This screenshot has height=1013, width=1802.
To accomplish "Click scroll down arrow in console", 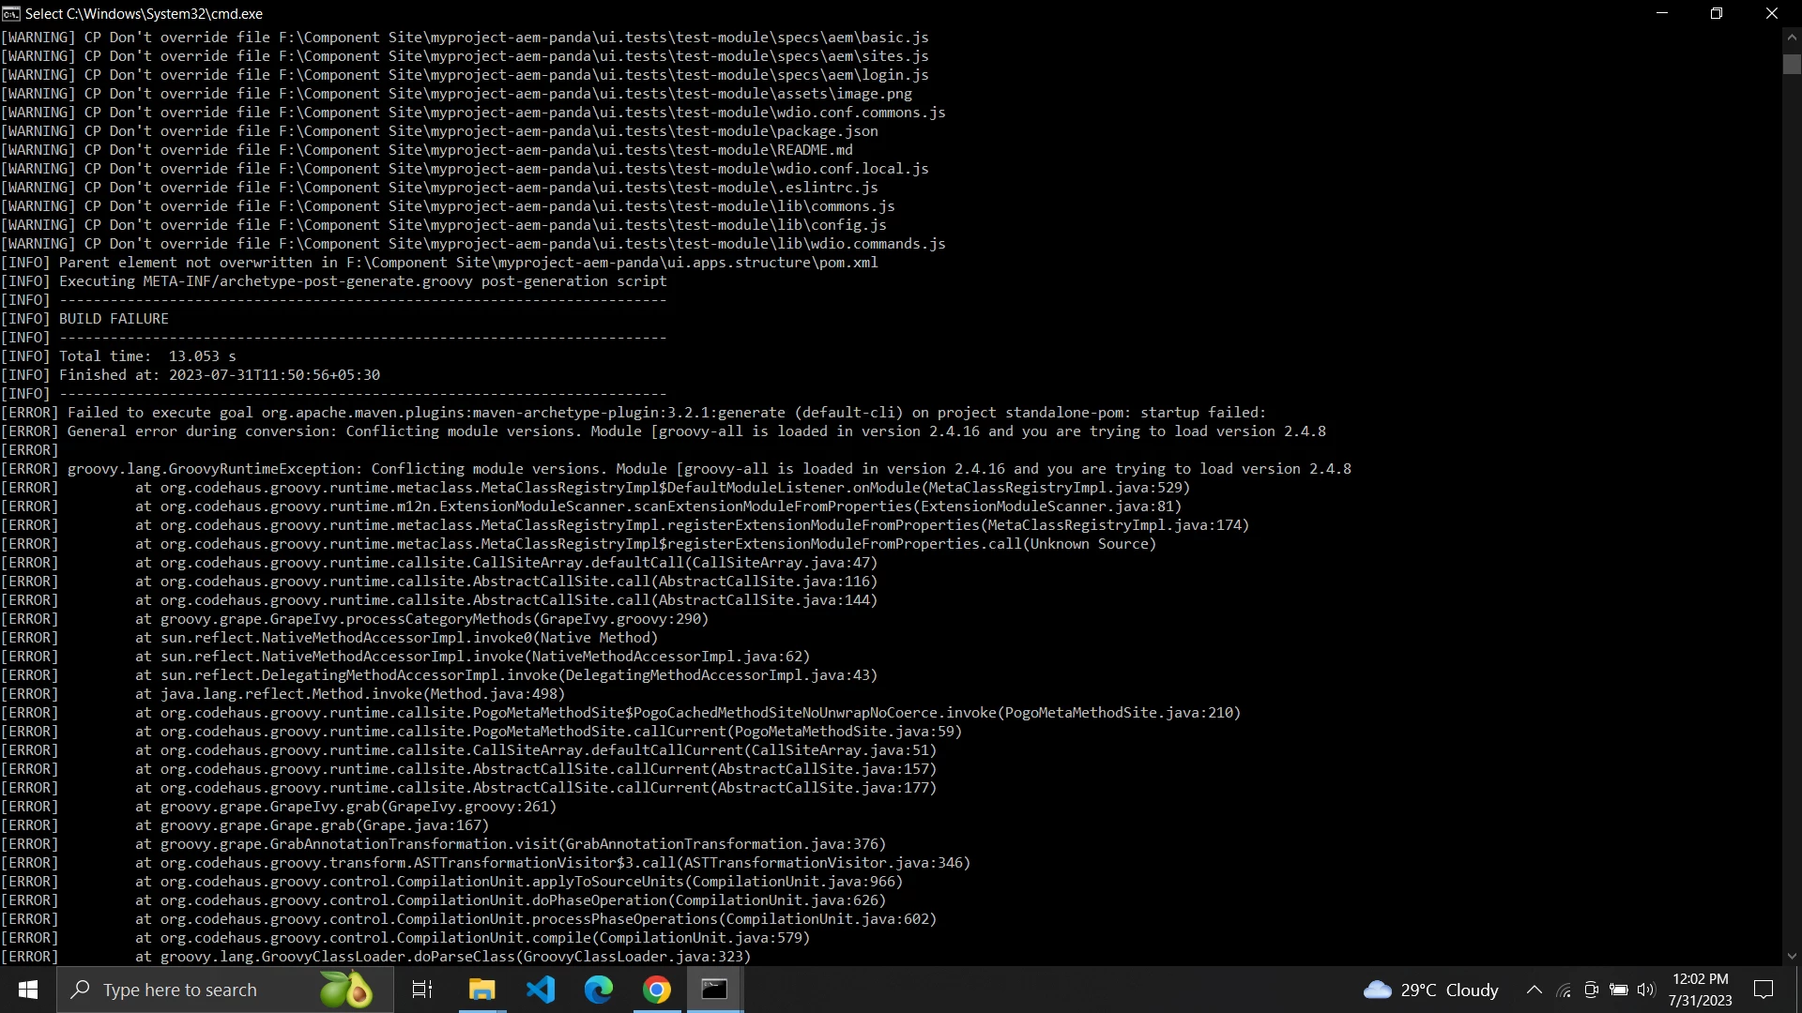I will point(1792,956).
